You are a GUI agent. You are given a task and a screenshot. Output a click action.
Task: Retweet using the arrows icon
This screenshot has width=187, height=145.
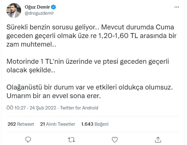pos(71,139)
